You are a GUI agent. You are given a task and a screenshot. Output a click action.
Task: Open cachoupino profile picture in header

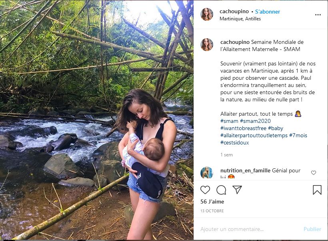207,14
